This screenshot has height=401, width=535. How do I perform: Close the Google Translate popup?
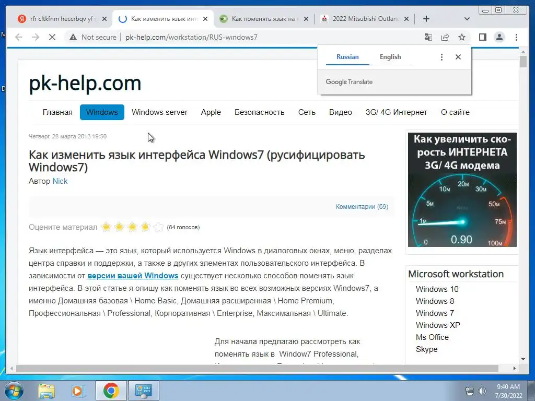pos(458,57)
